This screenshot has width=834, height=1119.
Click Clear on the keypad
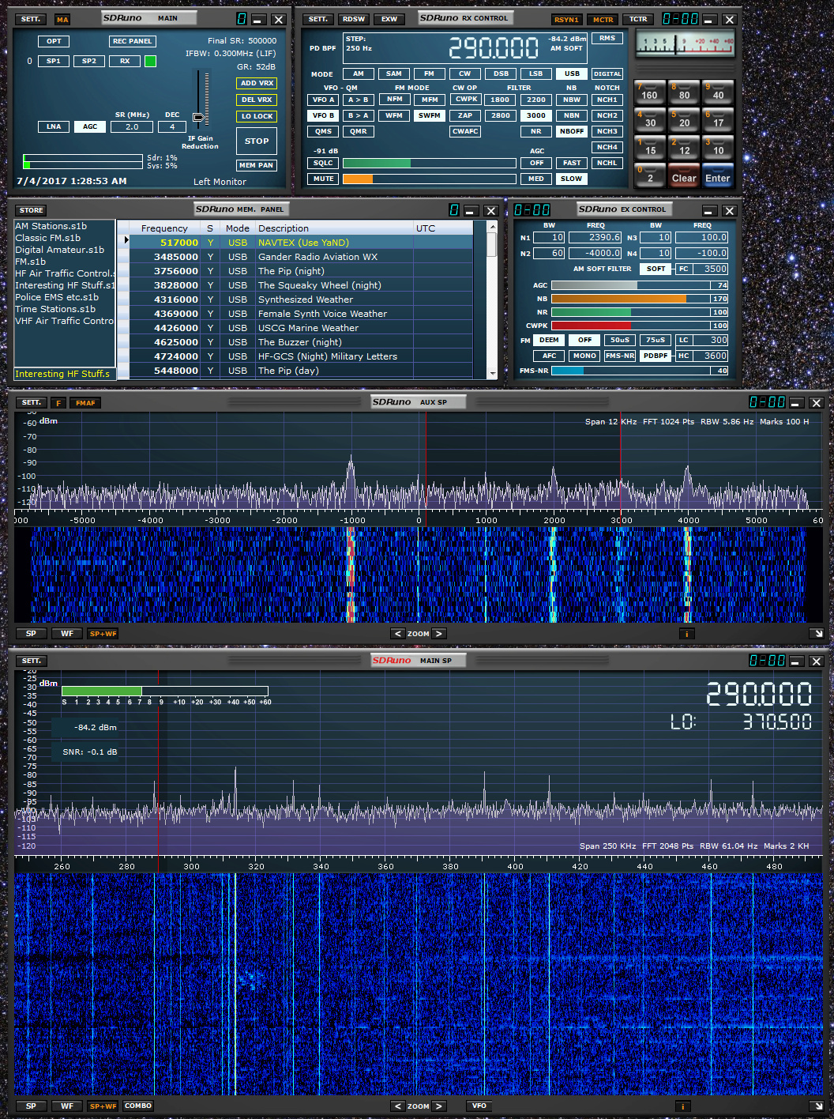(684, 175)
